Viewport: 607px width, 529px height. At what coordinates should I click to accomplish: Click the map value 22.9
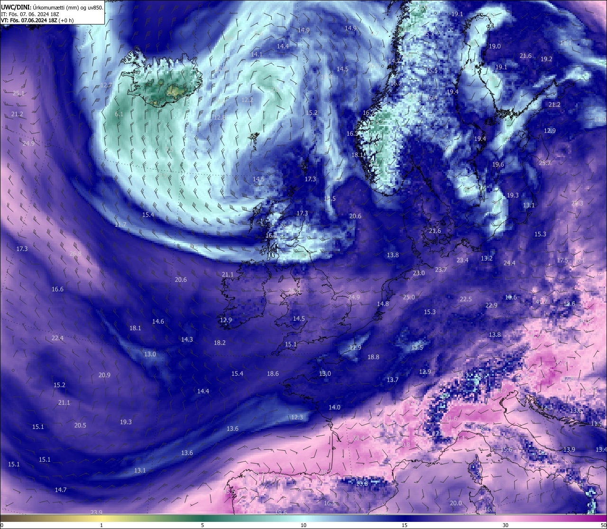tap(491, 306)
